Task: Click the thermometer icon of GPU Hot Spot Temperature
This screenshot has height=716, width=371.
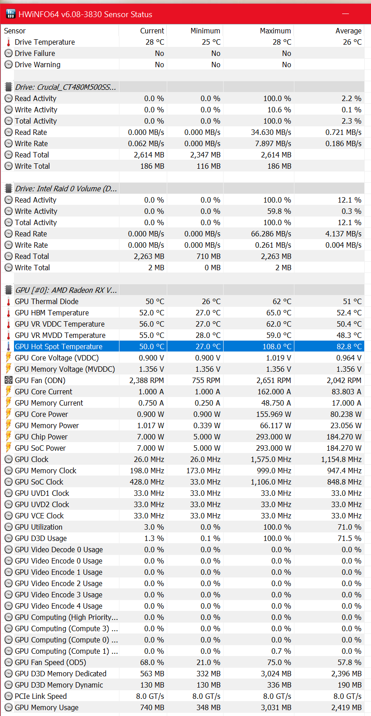Action: tap(9, 346)
